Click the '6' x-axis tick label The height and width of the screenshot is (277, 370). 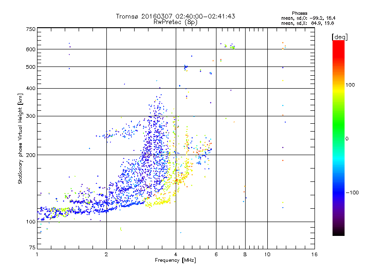tap(216, 254)
